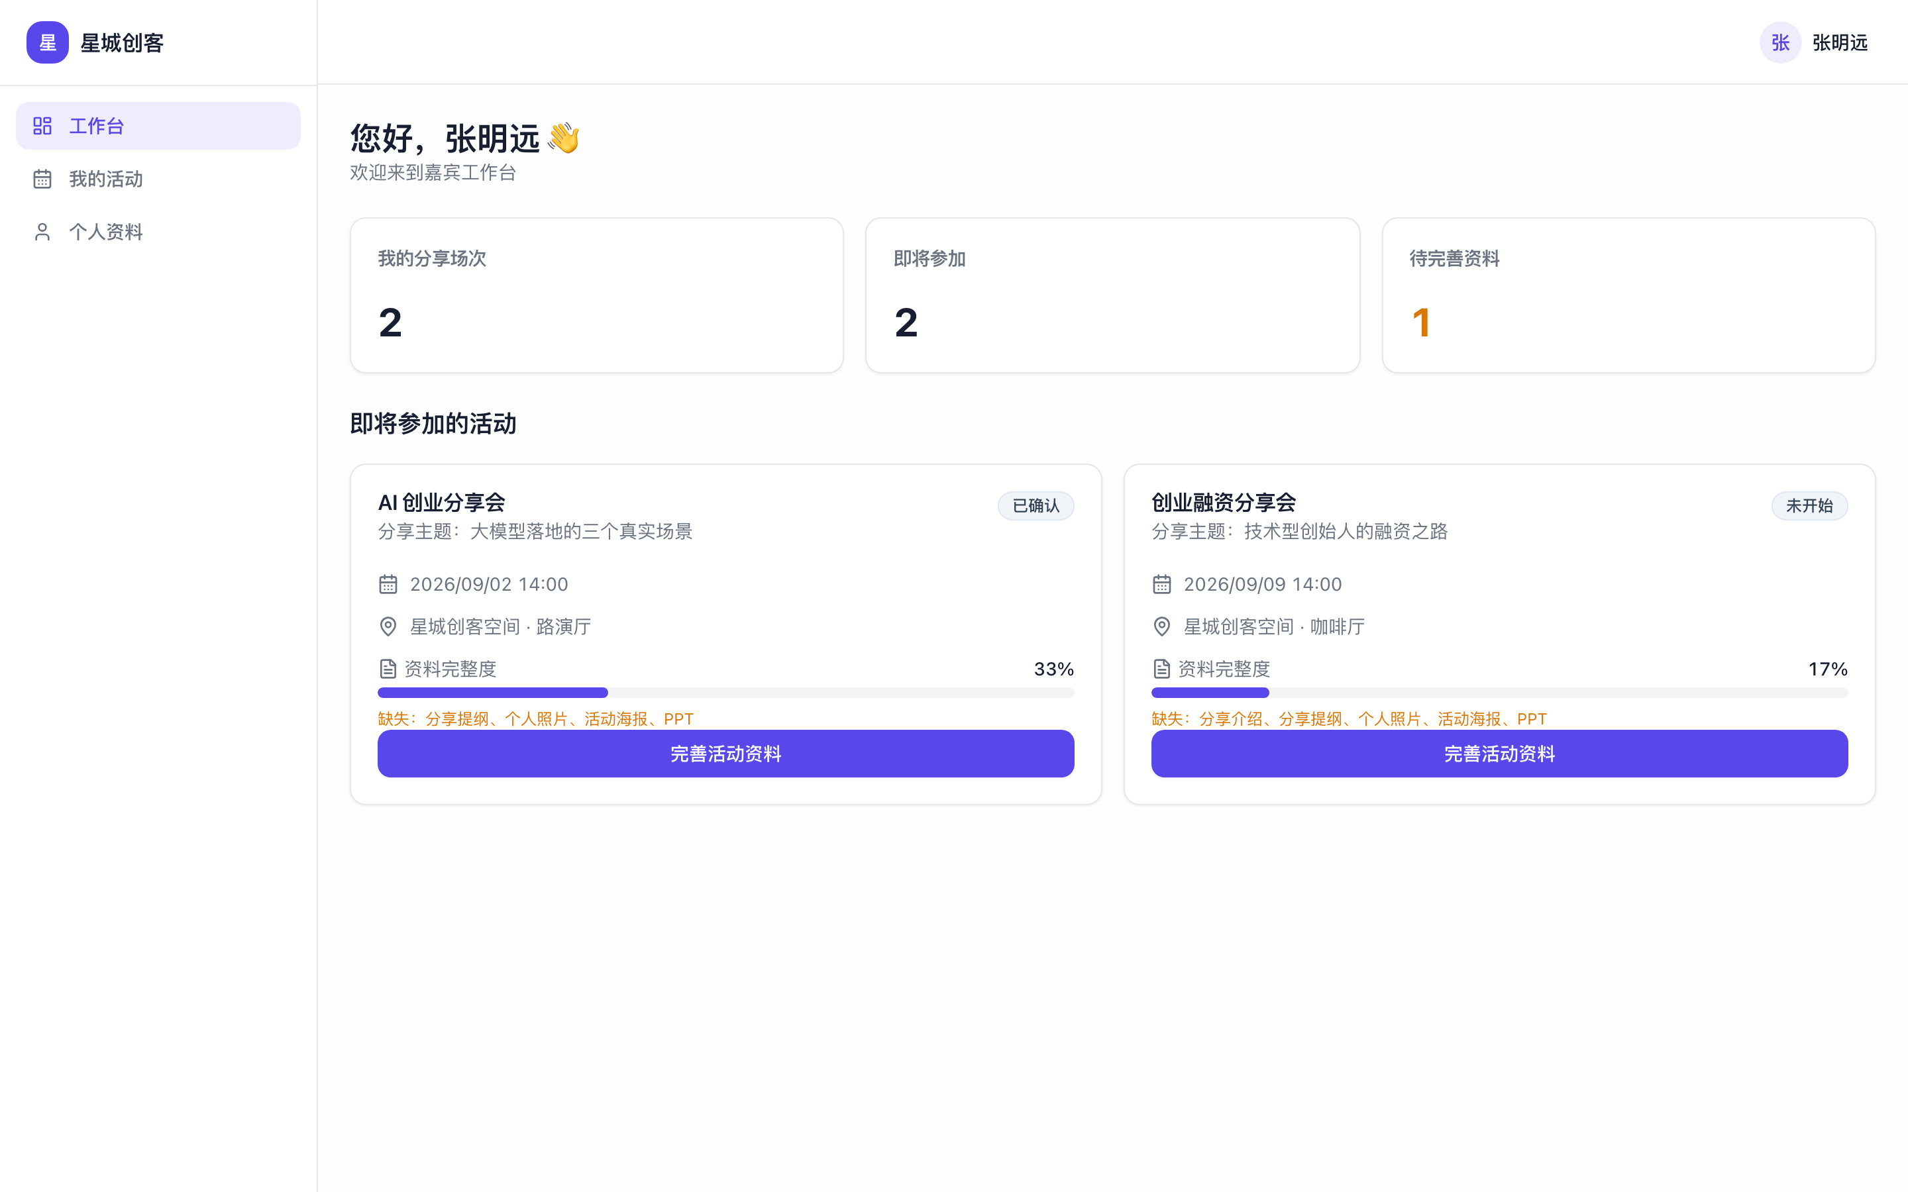Image resolution: width=1908 pixels, height=1192 pixels.
Task: Click calendar icon beside 2026/09/09 14:00
Action: point(1161,584)
